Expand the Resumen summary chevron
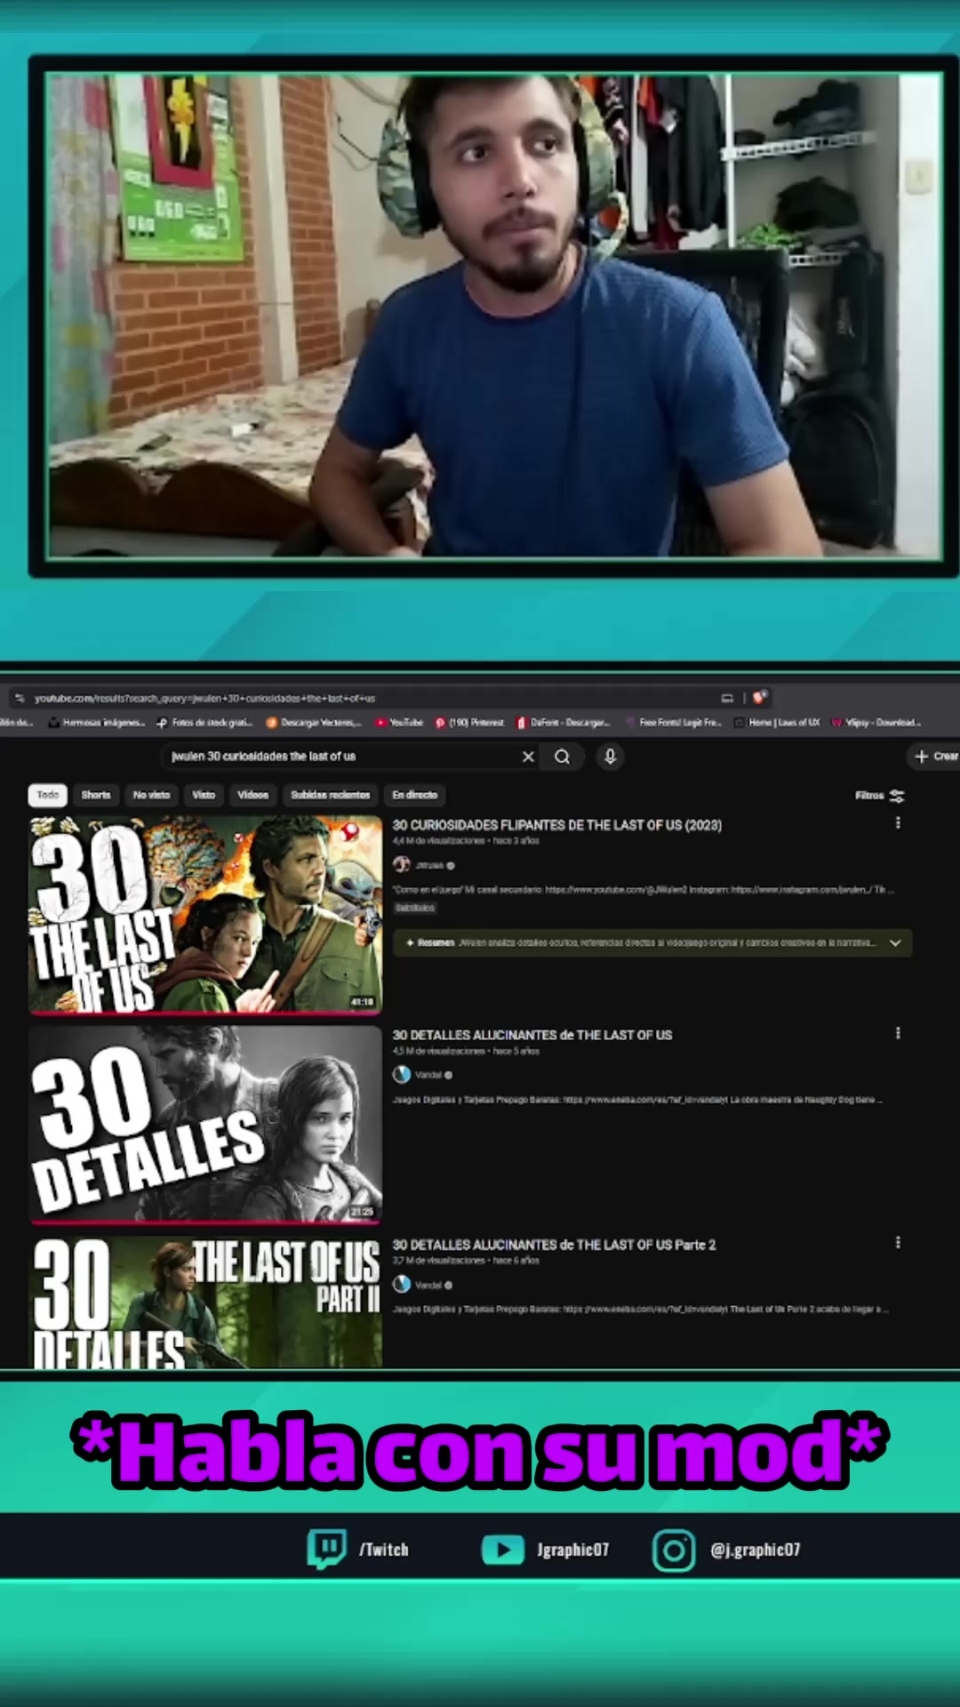Image resolution: width=960 pixels, height=1707 pixels. (895, 943)
